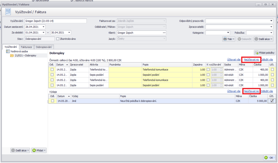The width and height of the screenshot is (278, 163).
Task: Switch to the Dobropisování tab
Action: (44, 47)
